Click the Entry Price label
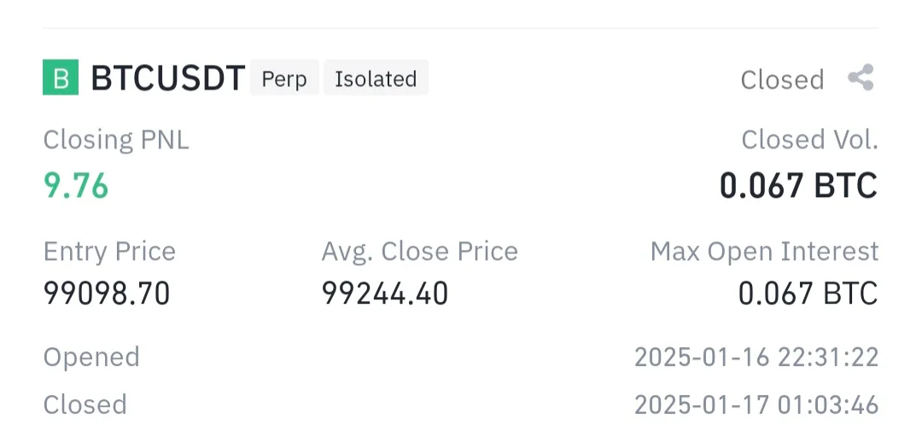This screenshot has height=430, width=922. coord(109,252)
